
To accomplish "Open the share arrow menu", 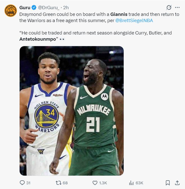I will coord(177,183).
